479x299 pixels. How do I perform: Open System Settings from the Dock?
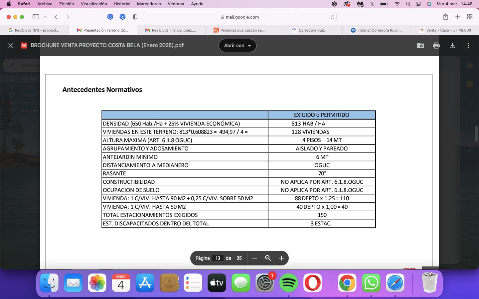265,283
